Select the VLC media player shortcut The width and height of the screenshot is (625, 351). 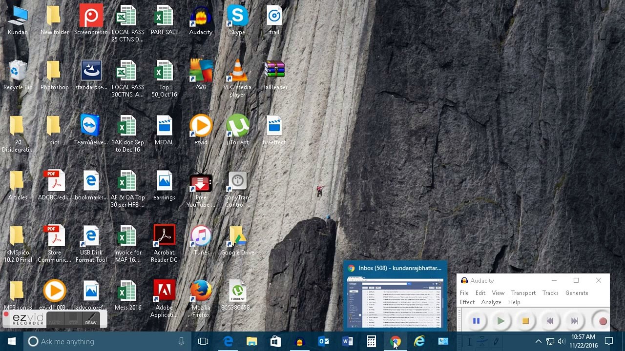(237, 79)
